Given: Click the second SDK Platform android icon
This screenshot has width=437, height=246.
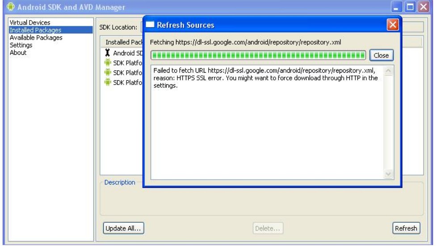Looking at the screenshot, I should (x=108, y=72).
